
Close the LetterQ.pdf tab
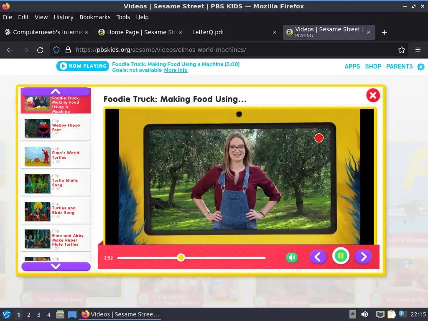pyautogui.click(x=275, y=32)
